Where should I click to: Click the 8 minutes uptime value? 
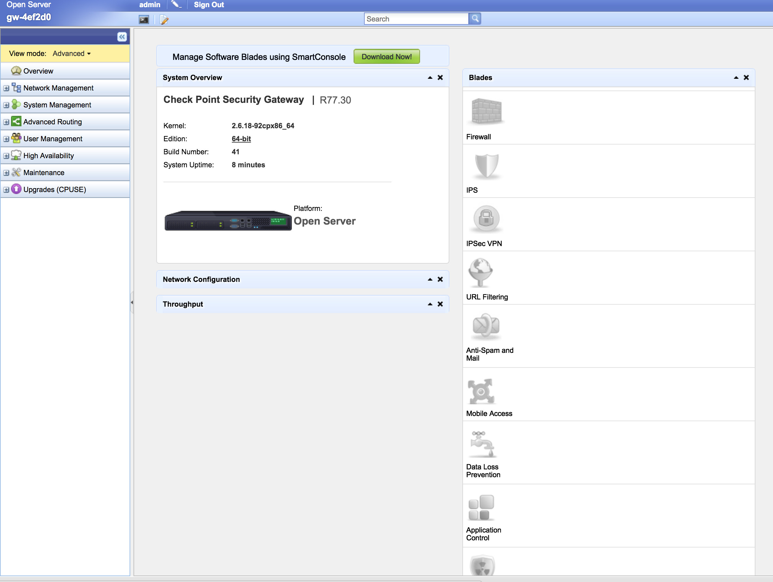(248, 165)
